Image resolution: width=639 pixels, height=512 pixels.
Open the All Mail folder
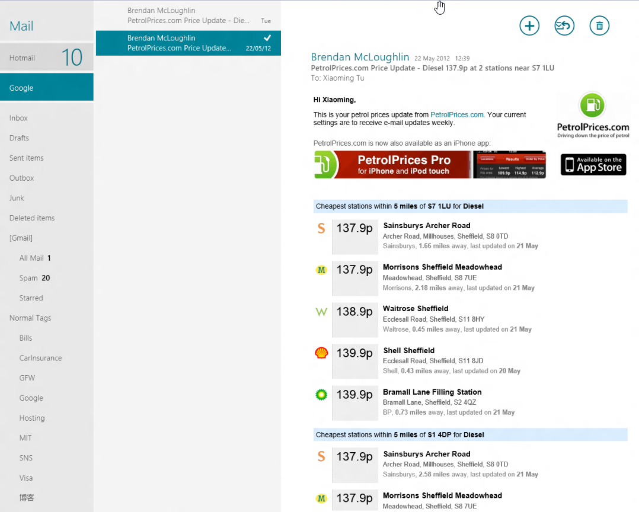point(35,258)
